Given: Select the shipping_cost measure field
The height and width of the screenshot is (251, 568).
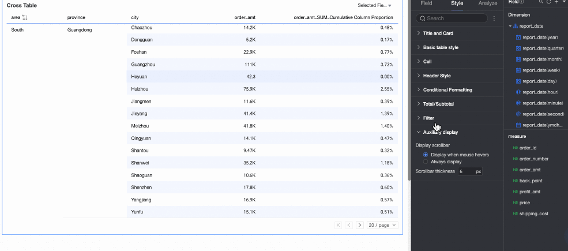Looking at the screenshot, I should tap(534, 213).
